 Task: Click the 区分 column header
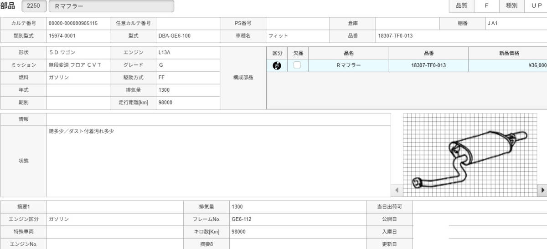pyautogui.click(x=277, y=53)
